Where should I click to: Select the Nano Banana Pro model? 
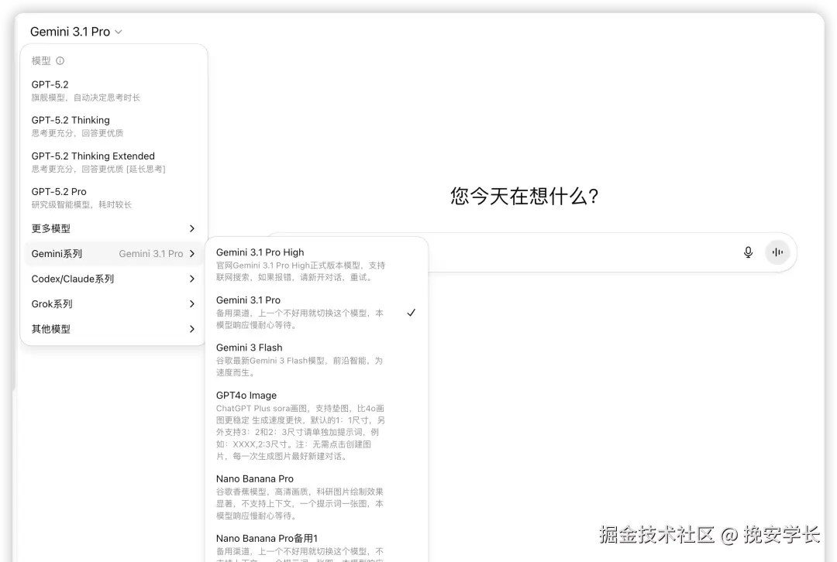316,497
